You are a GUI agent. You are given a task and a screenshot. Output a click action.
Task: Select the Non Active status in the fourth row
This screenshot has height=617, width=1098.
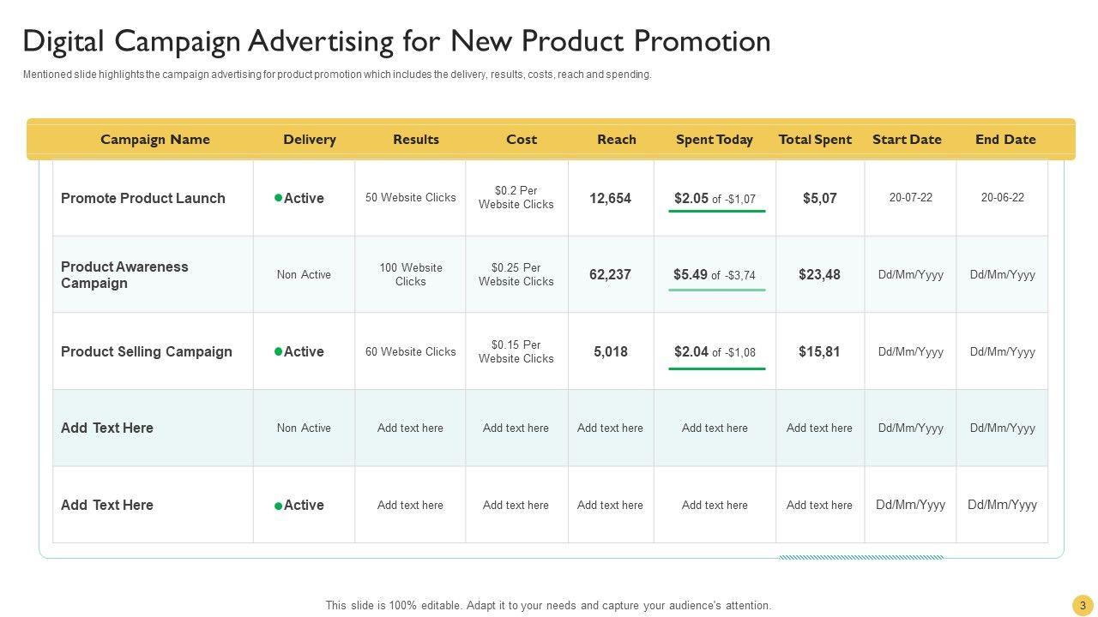click(x=304, y=428)
